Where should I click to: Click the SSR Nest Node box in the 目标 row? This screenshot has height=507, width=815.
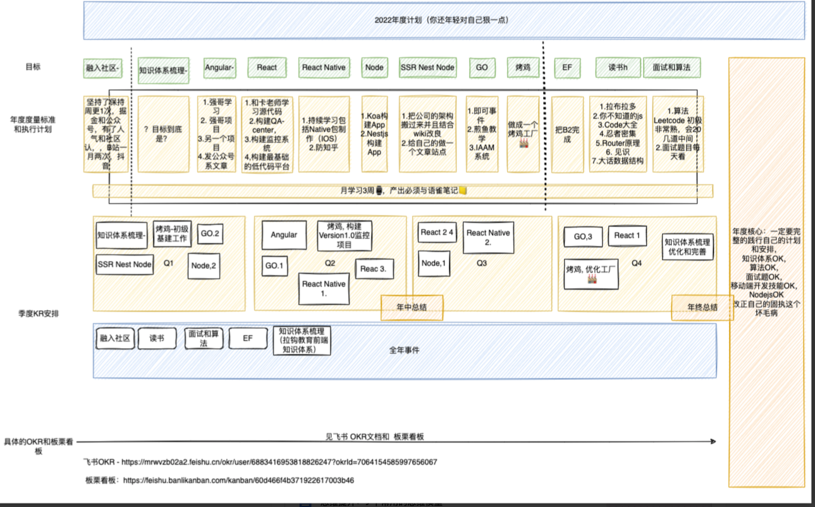[427, 68]
